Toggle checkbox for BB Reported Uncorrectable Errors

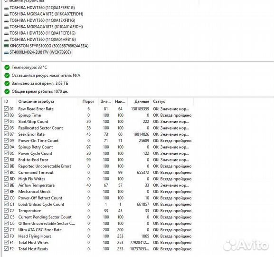pos(6,166)
